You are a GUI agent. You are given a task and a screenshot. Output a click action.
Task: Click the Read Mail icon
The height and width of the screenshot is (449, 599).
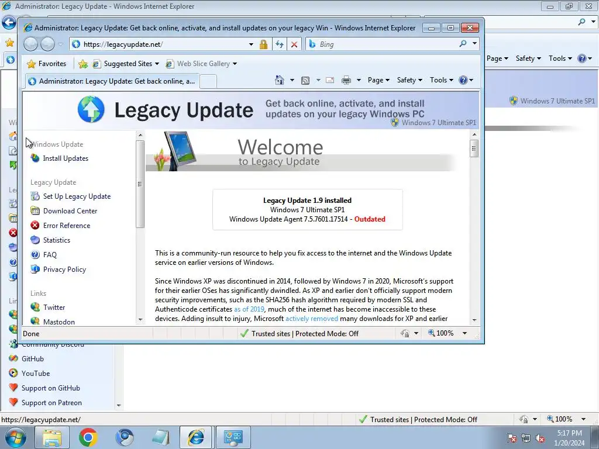click(x=330, y=80)
